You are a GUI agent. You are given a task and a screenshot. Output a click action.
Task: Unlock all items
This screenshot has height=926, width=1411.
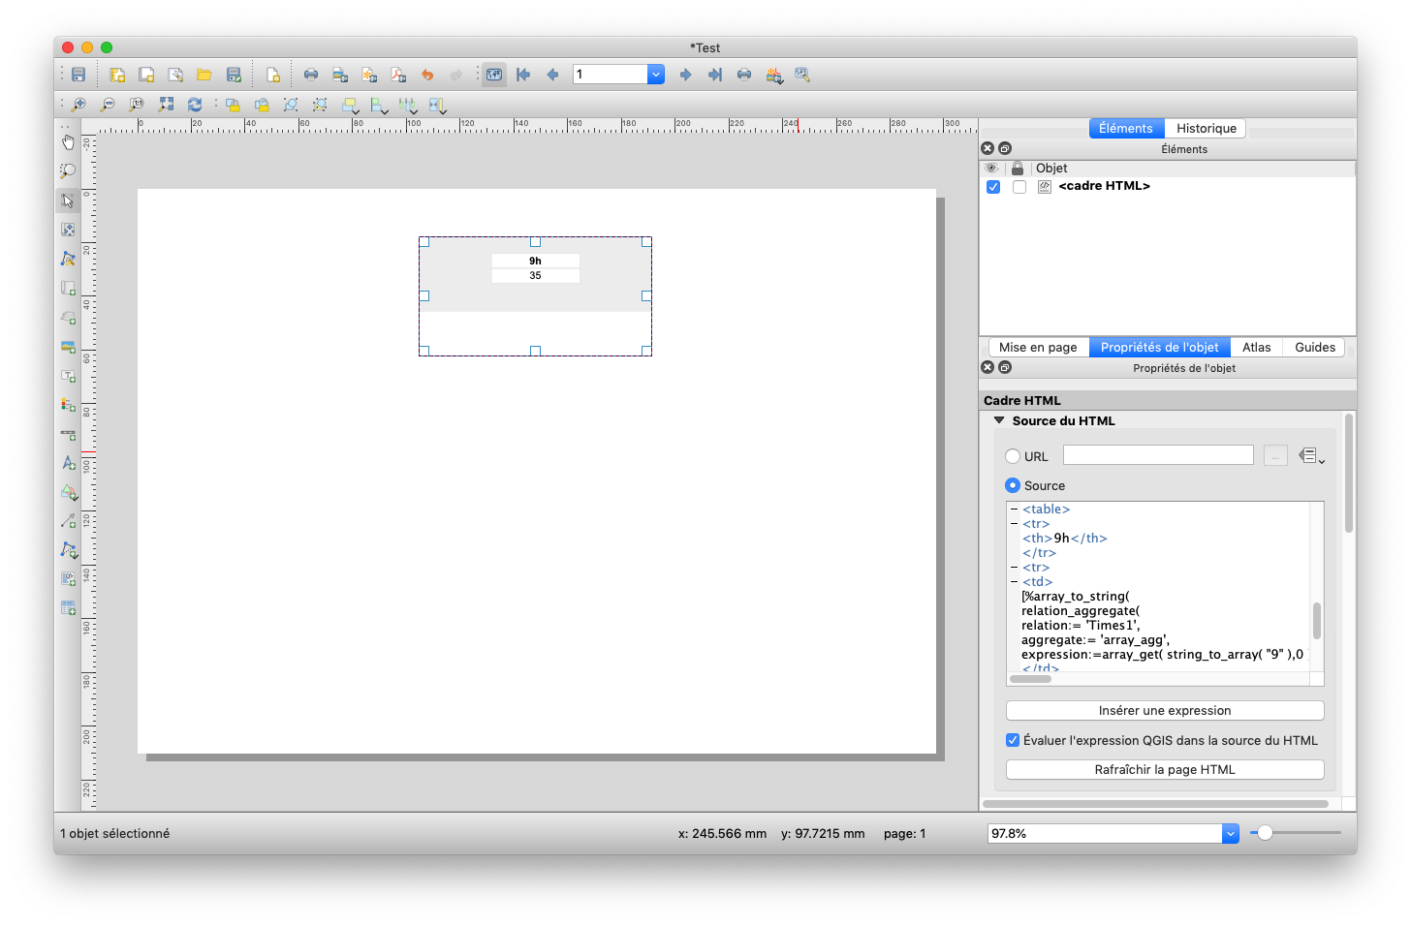(262, 105)
